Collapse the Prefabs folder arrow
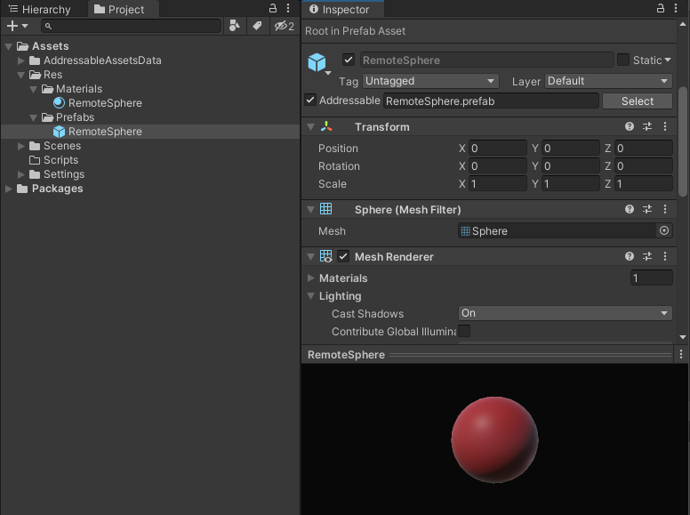This screenshot has width=690, height=515. [33, 117]
